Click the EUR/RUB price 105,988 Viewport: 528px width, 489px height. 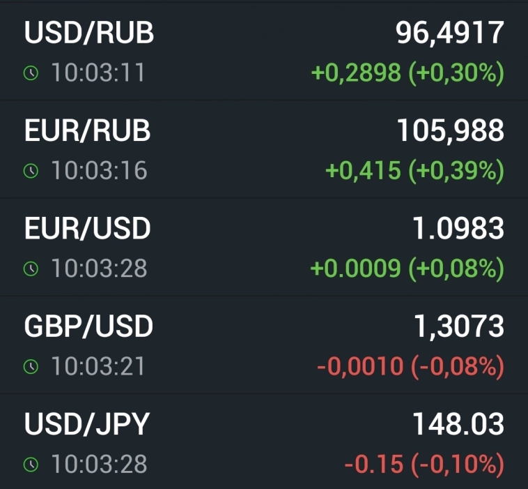coord(450,130)
